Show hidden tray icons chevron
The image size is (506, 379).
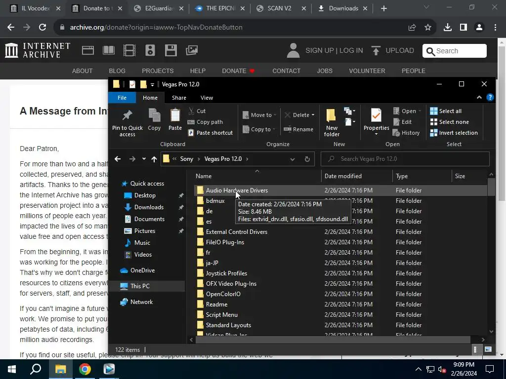pos(418,369)
